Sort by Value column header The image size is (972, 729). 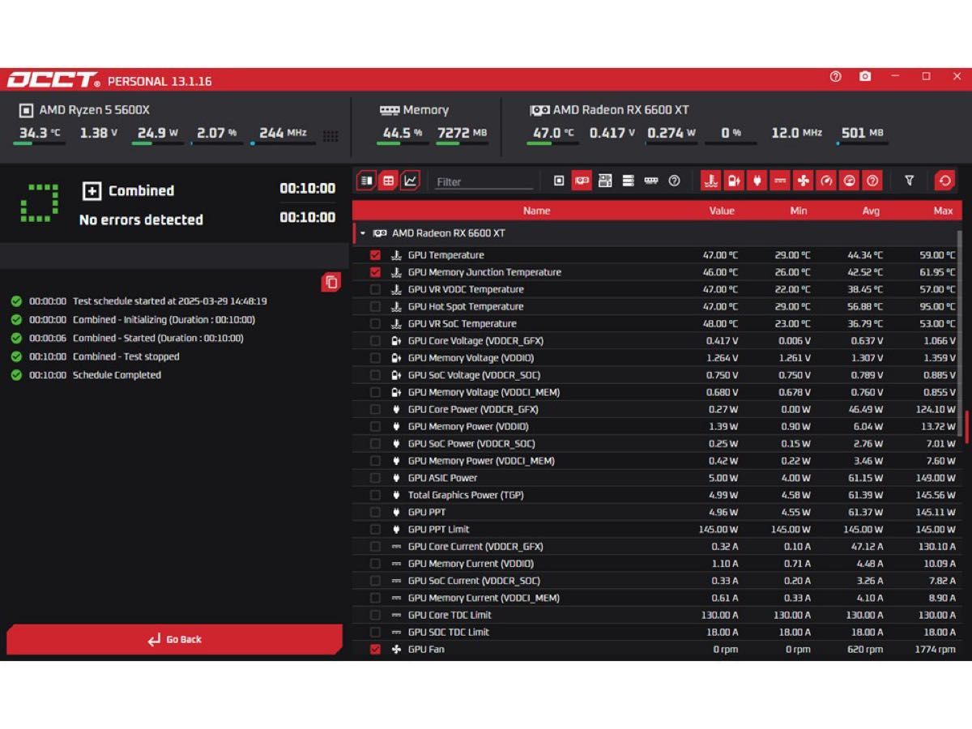point(722,211)
